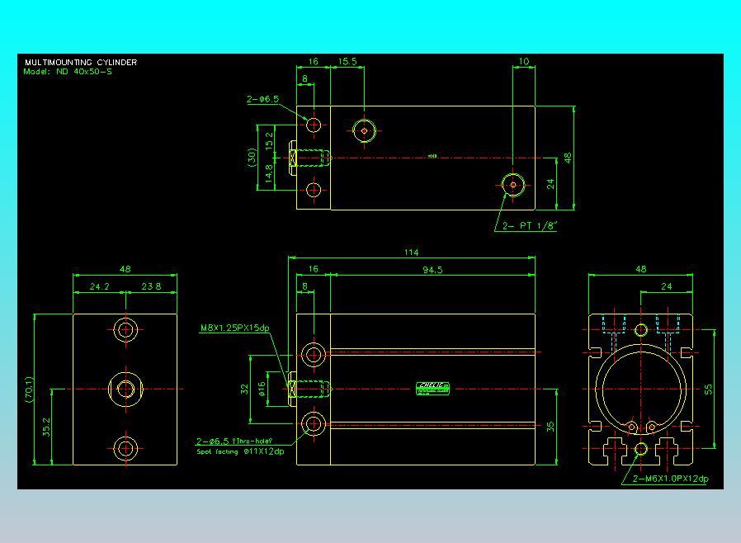The image size is (741, 543).
Task: Select the "32" hole spacing dimension
Action: point(244,389)
